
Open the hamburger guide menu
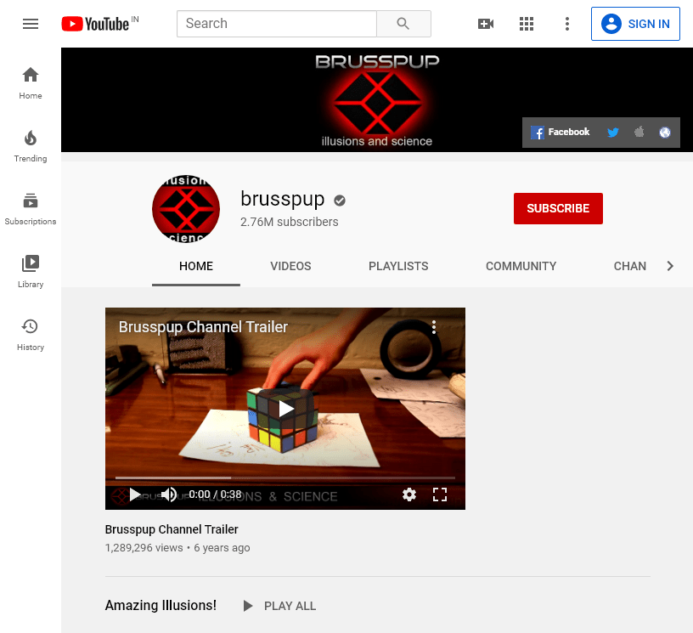click(x=31, y=24)
